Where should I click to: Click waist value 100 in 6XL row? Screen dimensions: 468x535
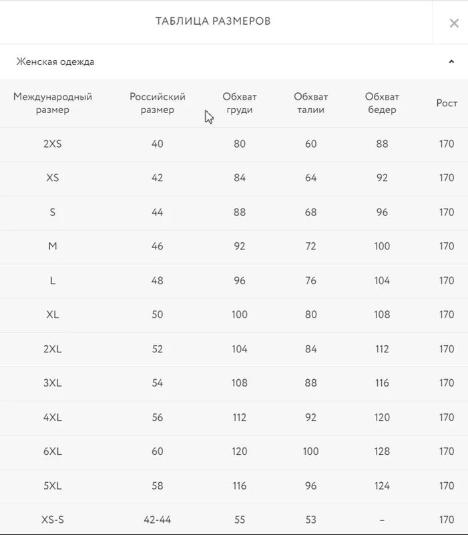click(310, 451)
